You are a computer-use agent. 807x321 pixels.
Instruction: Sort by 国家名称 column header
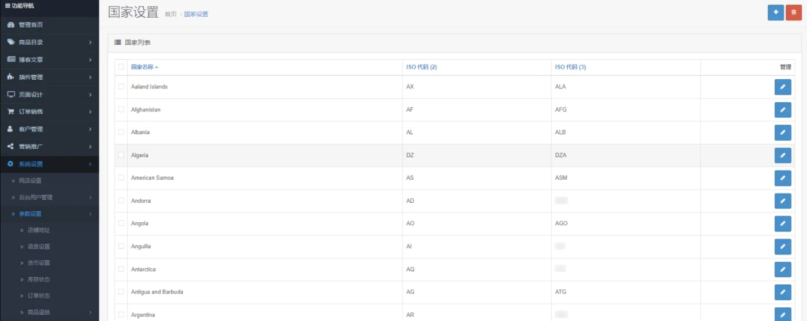[144, 67]
